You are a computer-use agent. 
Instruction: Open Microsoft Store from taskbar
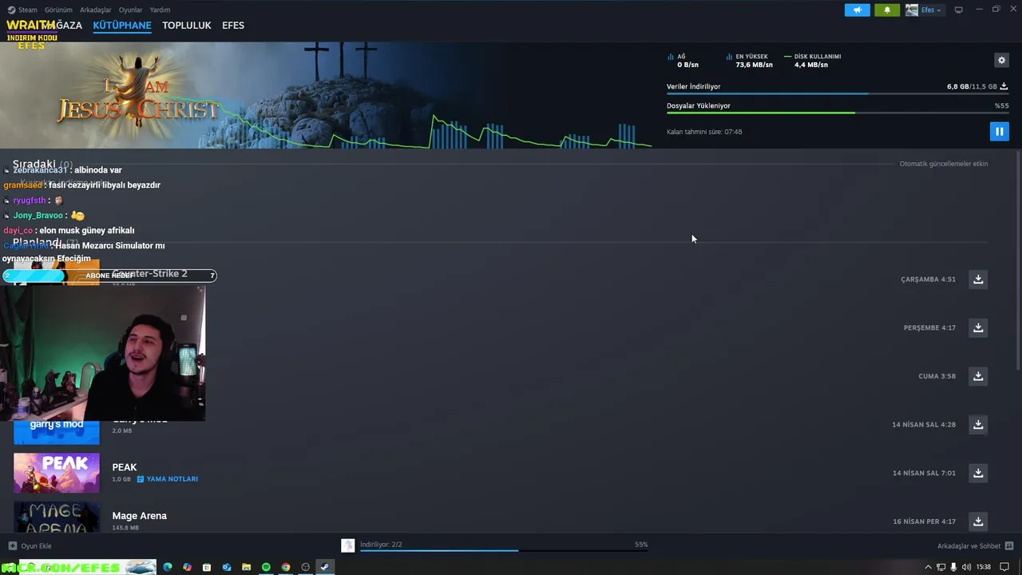207,567
